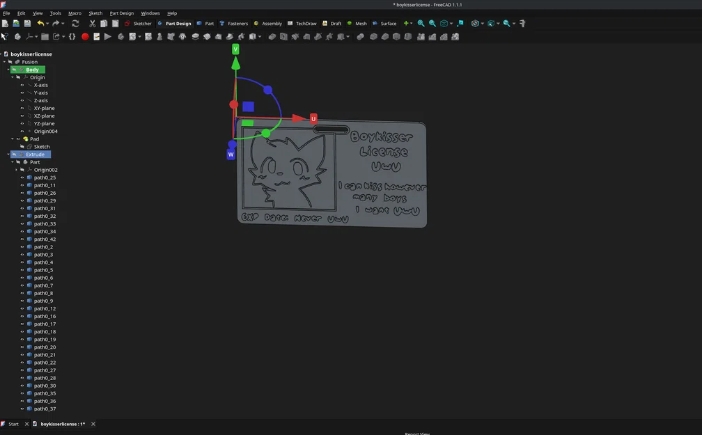Click the Measure caliper icon
The height and width of the screenshot is (435, 702).
pyautogui.click(x=522, y=23)
